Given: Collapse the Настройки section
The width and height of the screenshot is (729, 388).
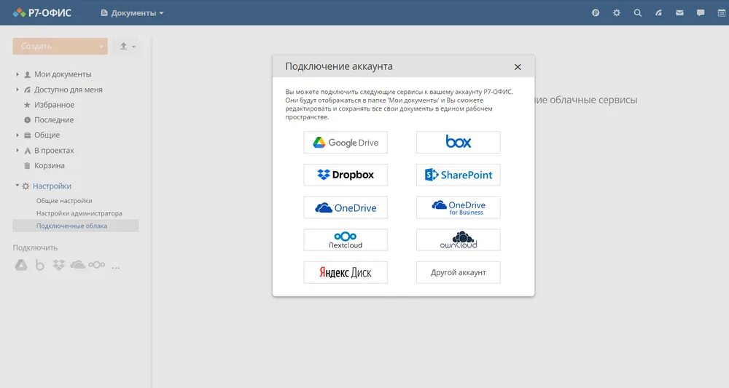Looking at the screenshot, I should tap(17, 186).
